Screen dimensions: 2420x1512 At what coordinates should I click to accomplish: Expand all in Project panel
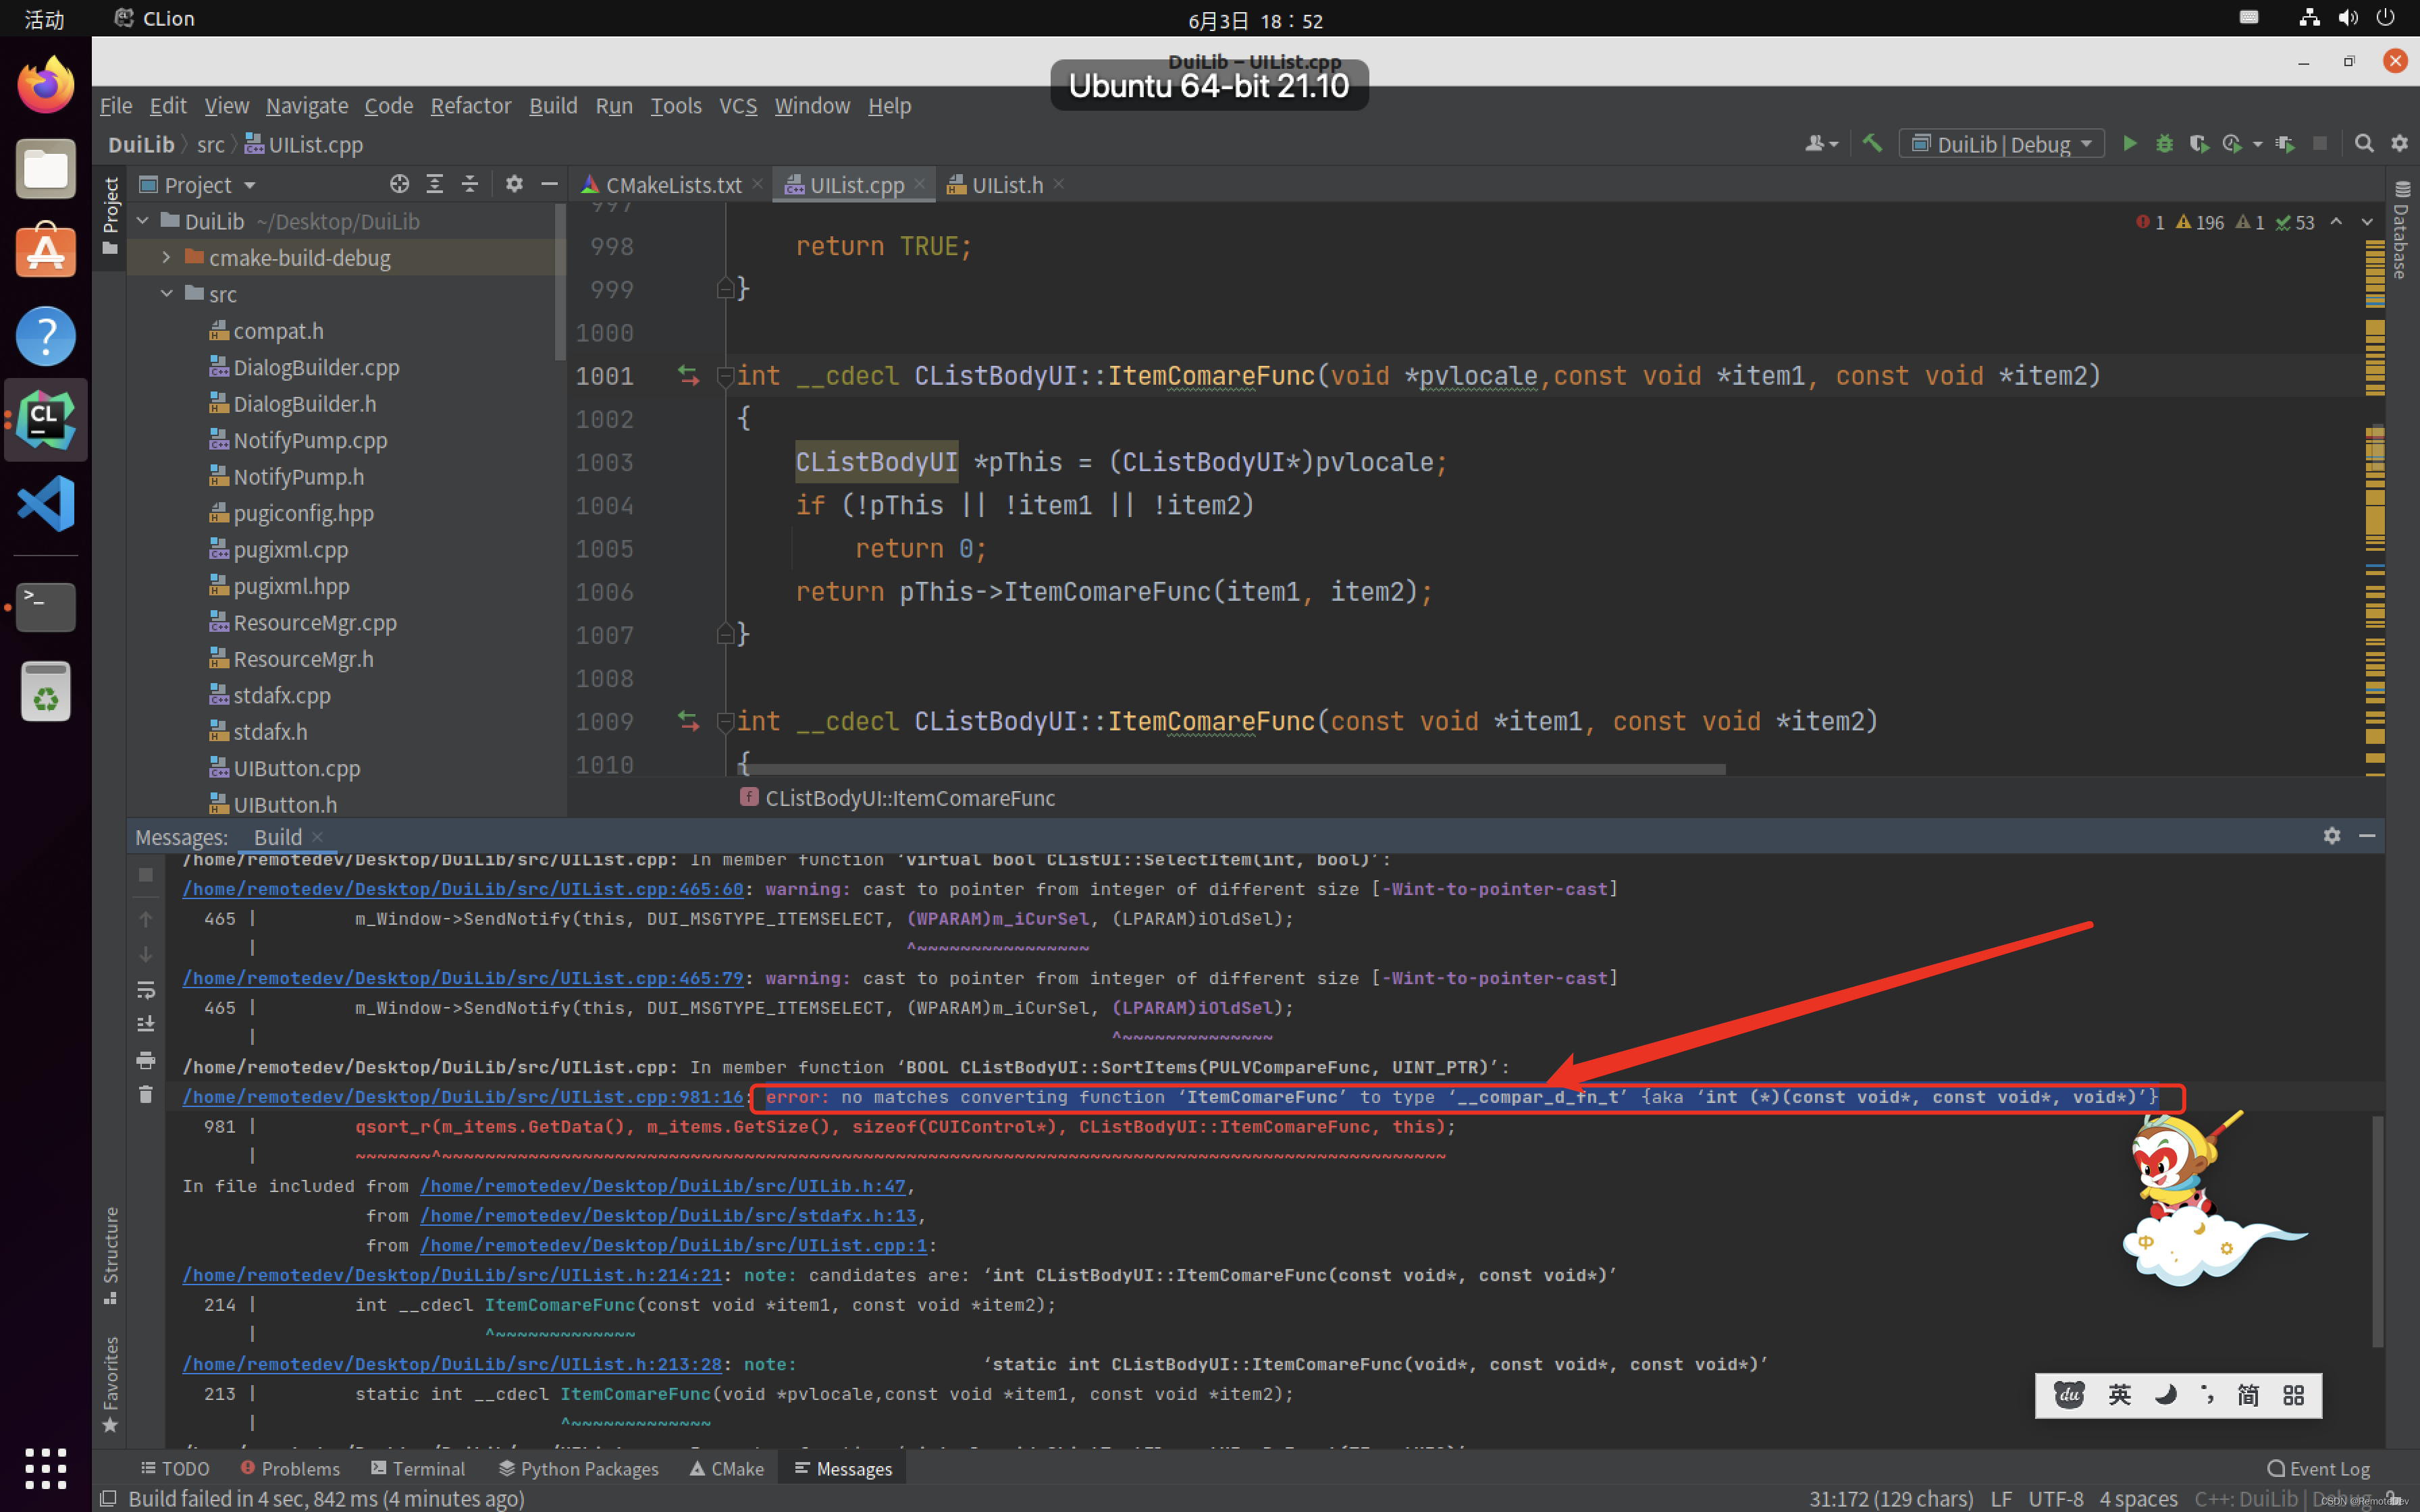435,184
